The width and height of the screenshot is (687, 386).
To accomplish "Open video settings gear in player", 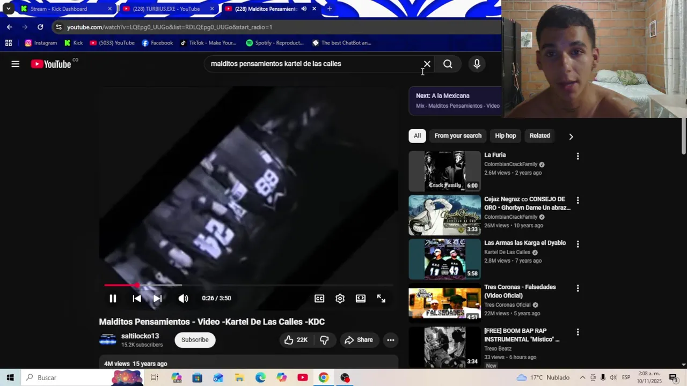I will click(340, 298).
